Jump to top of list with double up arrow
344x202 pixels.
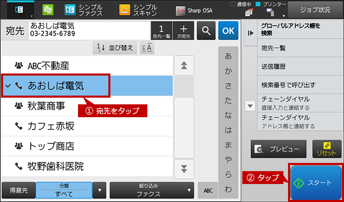pyautogui.click(x=184, y=65)
